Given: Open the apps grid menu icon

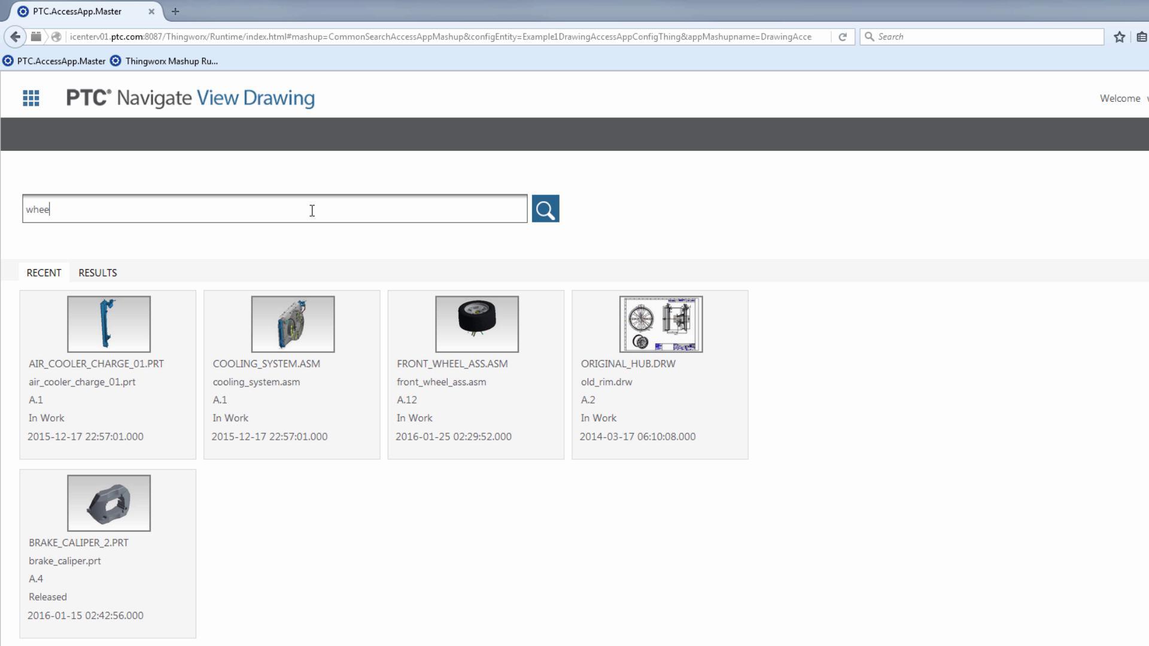Looking at the screenshot, I should point(31,98).
